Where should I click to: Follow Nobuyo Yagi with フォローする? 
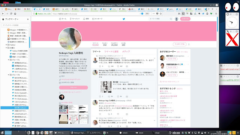coord(180,44)
